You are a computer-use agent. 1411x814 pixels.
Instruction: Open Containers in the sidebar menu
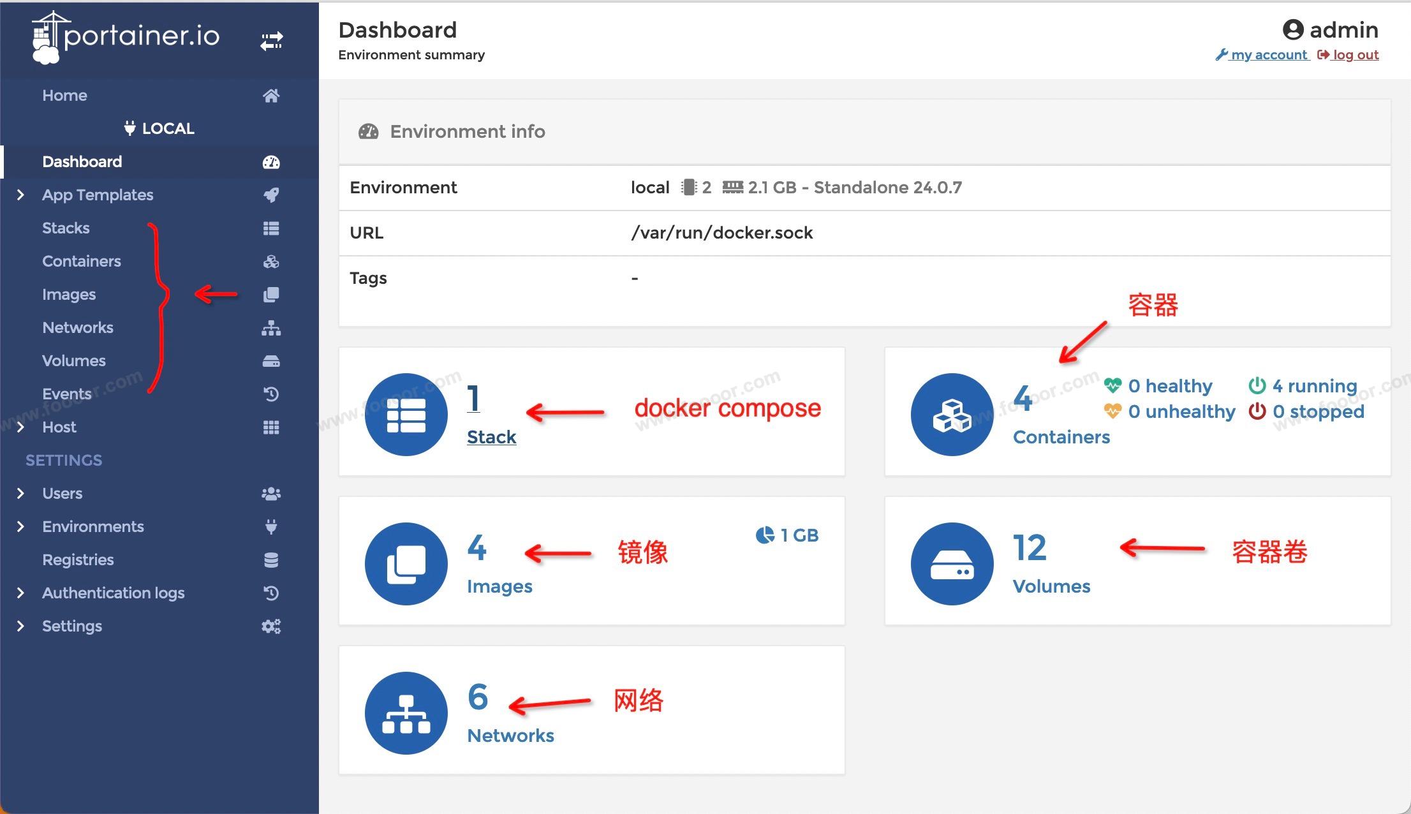(82, 262)
